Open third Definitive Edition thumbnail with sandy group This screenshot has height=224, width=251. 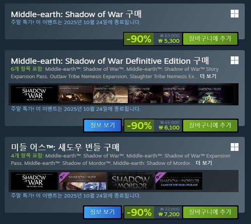[x=110, y=94]
